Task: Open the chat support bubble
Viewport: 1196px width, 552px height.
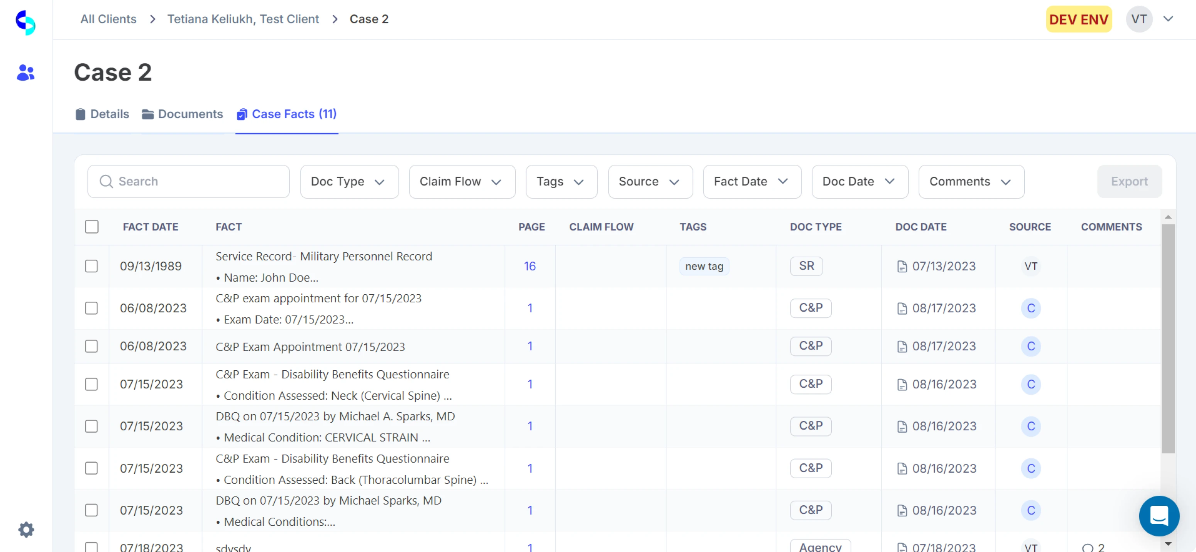Action: (1159, 515)
